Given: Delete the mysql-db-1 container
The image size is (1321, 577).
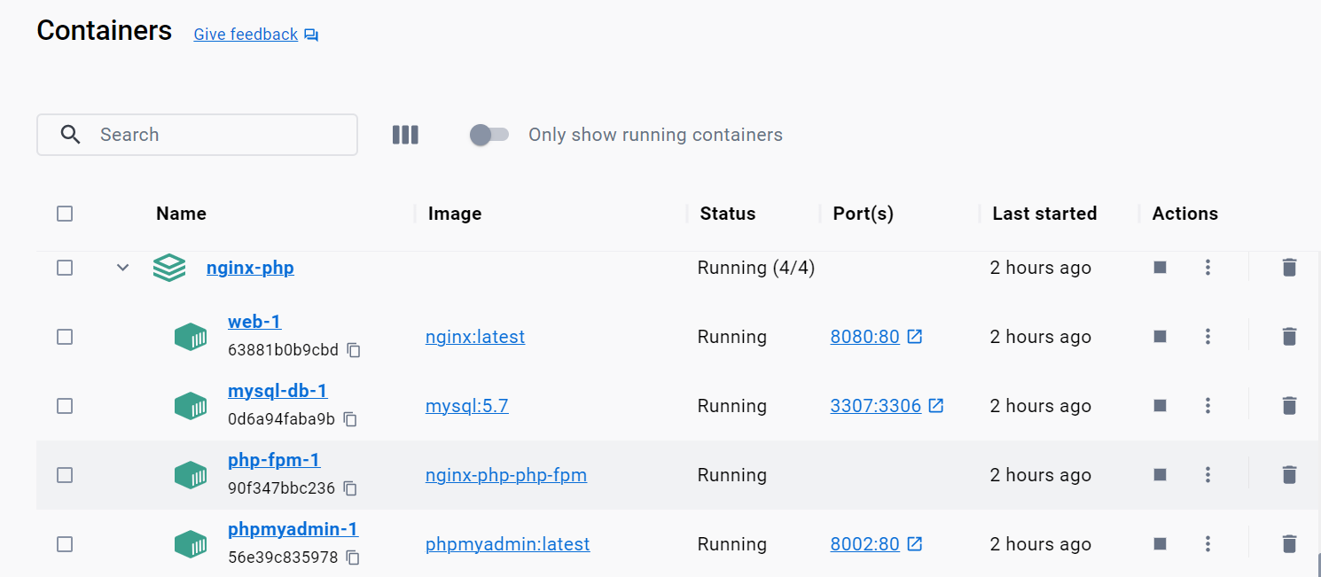Looking at the screenshot, I should pyautogui.click(x=1289, y=406).
